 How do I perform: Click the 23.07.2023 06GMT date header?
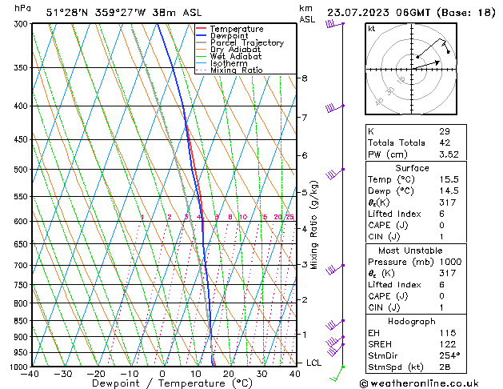coord(411,13)
